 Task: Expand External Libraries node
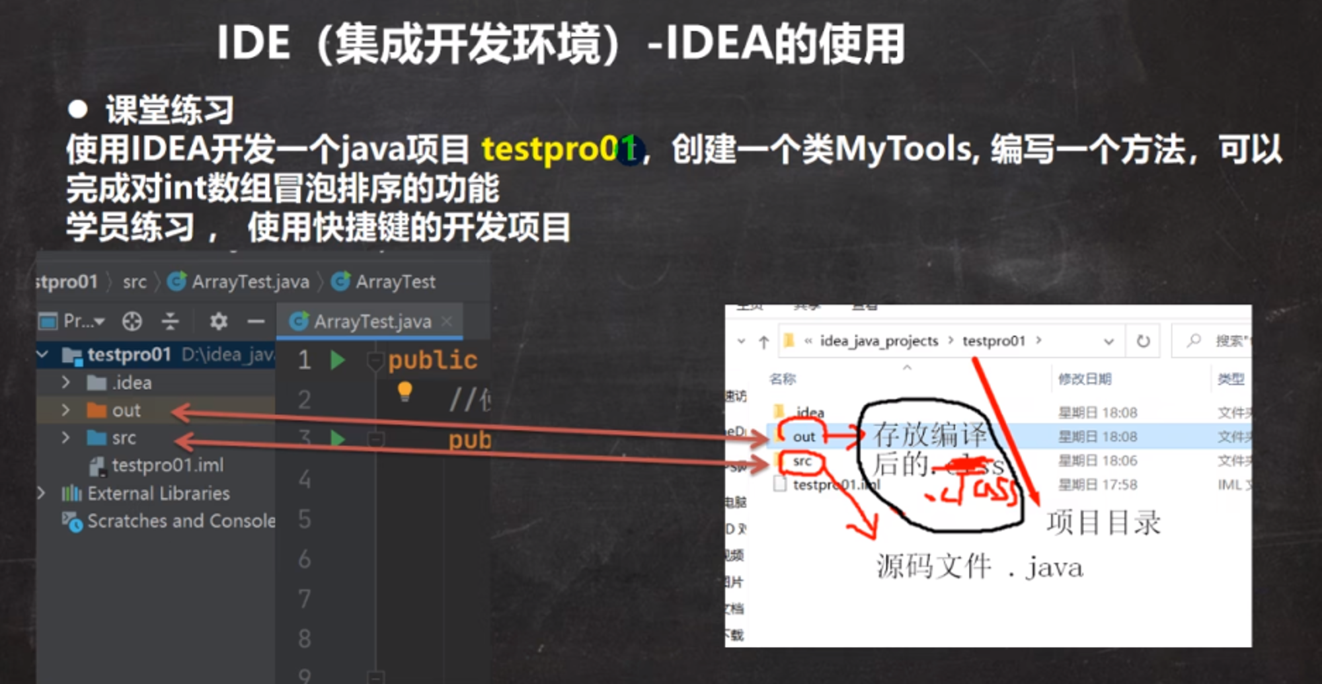42,493
